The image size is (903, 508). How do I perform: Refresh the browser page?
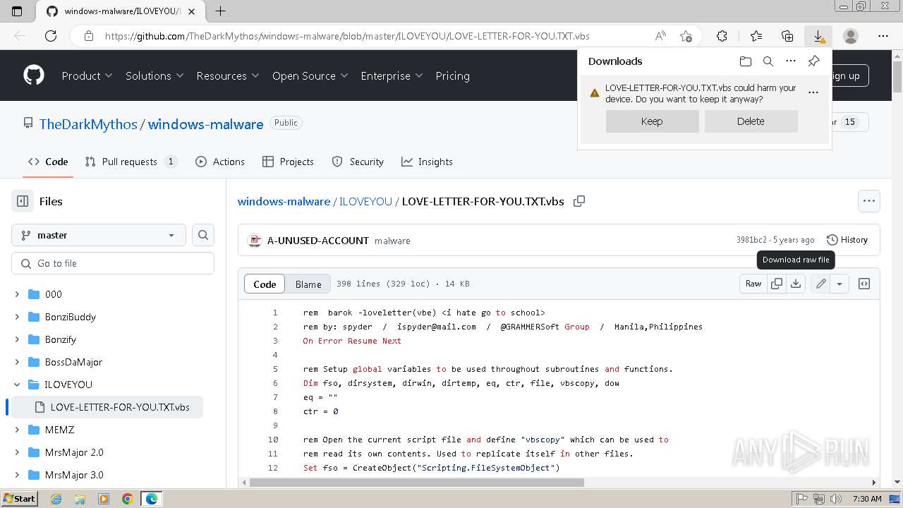point(51,36)
